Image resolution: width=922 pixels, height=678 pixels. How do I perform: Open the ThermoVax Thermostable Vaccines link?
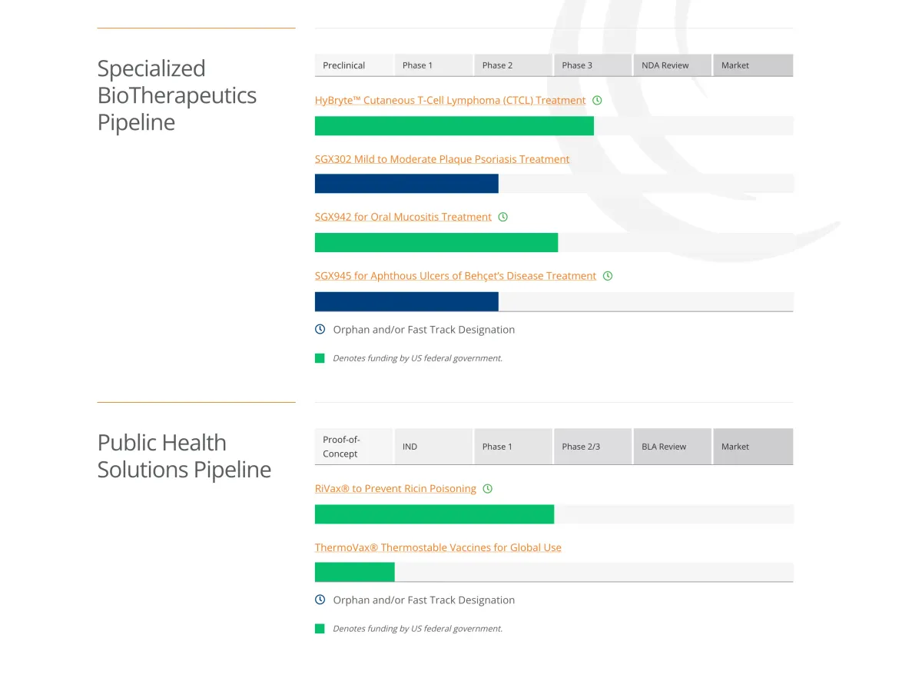coord(438,547)
